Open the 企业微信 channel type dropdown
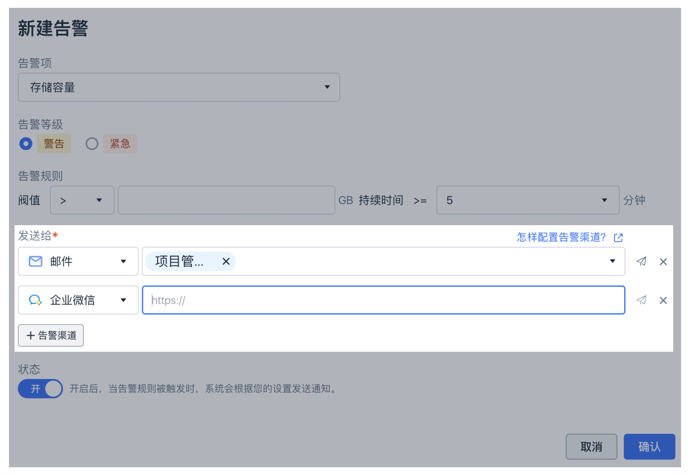The height and width of the screenshot is (475, 690). (x=78, y=300)
